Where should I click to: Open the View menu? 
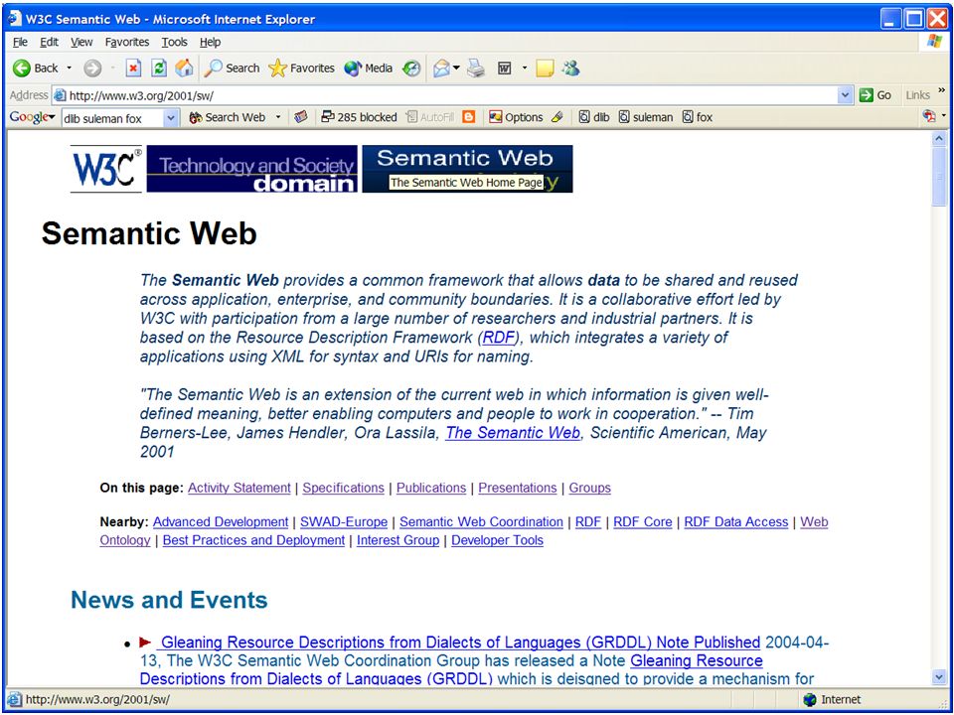(81, 42)
